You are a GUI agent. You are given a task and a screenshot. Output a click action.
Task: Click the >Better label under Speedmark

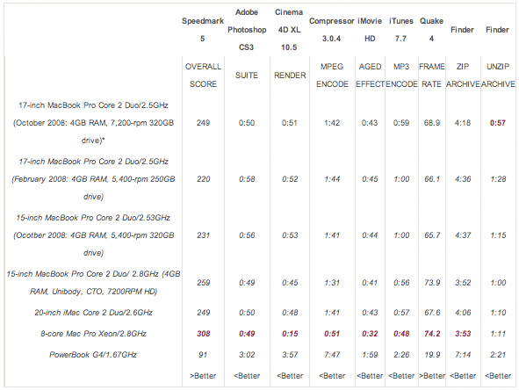[203, 376]
